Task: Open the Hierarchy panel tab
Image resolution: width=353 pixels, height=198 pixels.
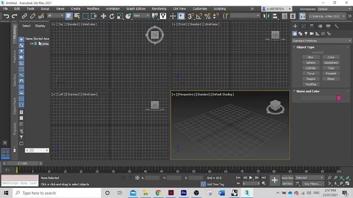Action: (312, 26)
